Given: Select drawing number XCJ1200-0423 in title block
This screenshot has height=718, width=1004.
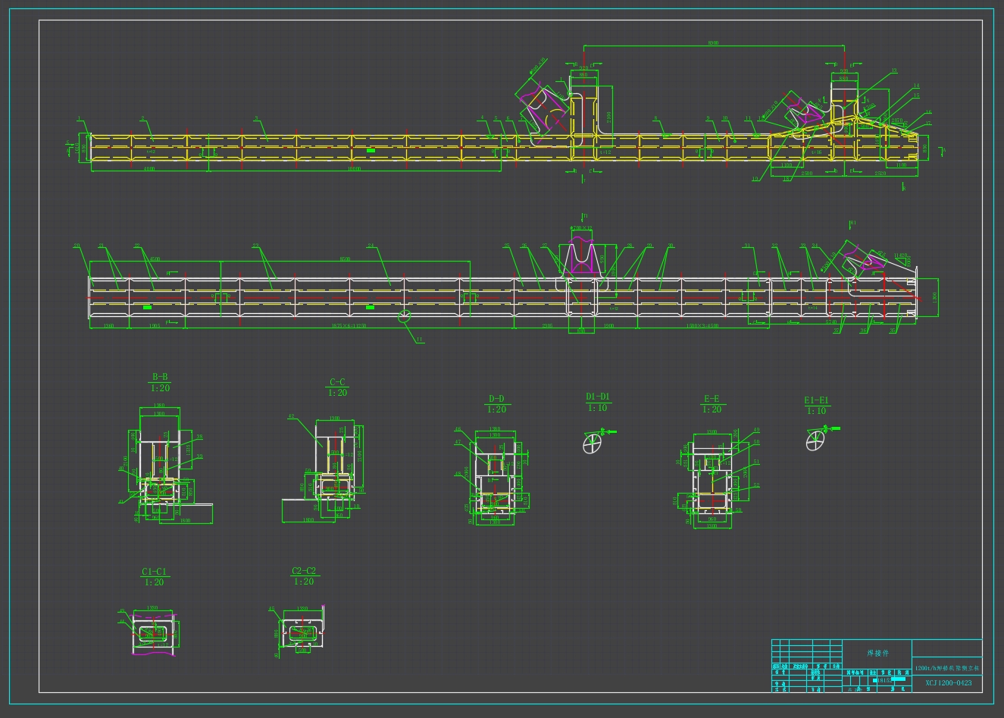Looking at the screenshot, I should coord(948,683).
